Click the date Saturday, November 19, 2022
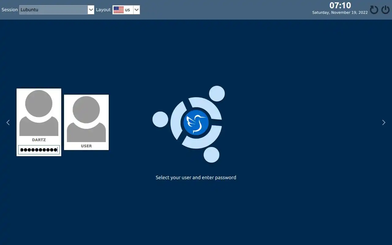Viewport: 392px width, 245px height. point(340,13)
